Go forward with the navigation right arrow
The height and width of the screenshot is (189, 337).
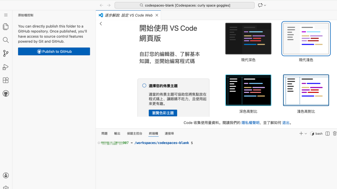coord(109,5)
